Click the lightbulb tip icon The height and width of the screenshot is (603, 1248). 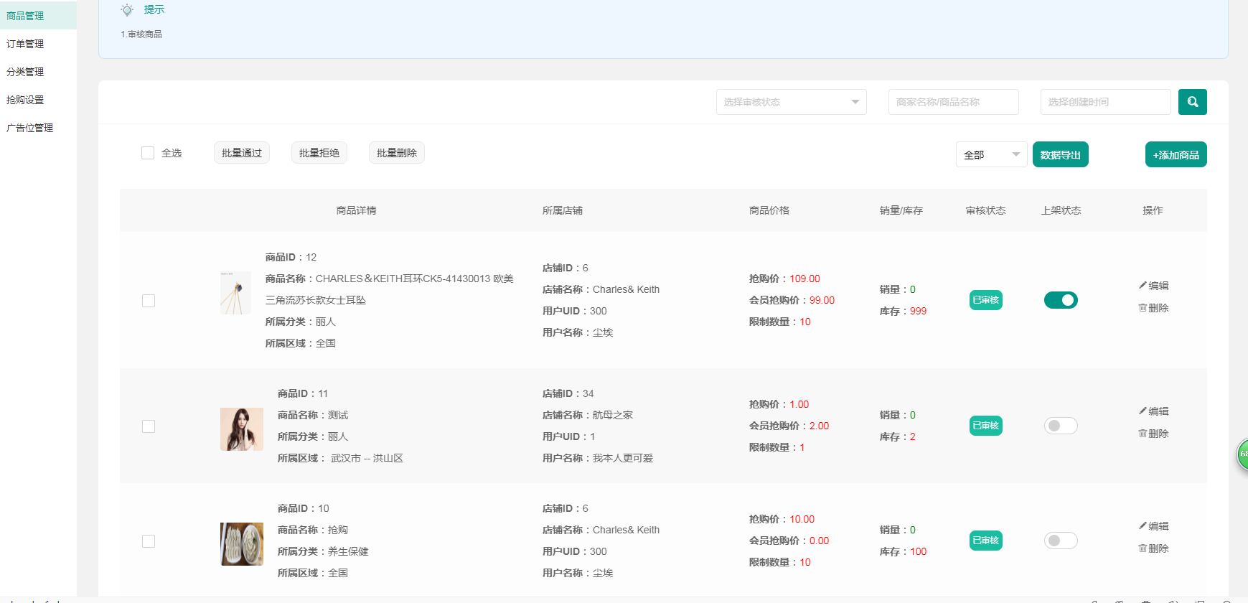pyautogui.click(x=127, y=10)
